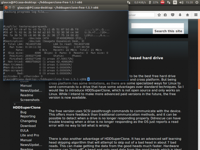Image resolution: width=200 pixels, height=150 pixels.
Task: Click the 'Status: Phase1' text
Action: [x=67, y=56]
